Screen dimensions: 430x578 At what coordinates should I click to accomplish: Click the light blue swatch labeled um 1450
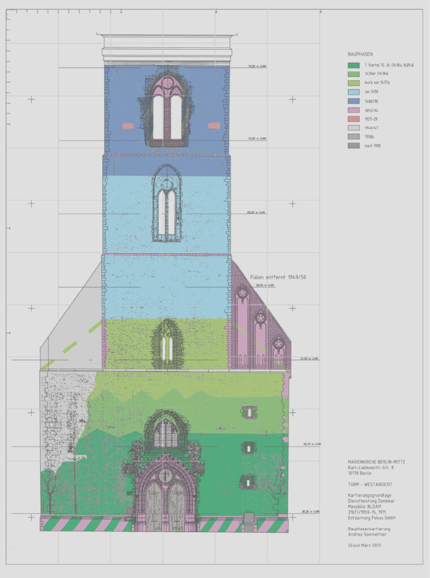[353, 92]
